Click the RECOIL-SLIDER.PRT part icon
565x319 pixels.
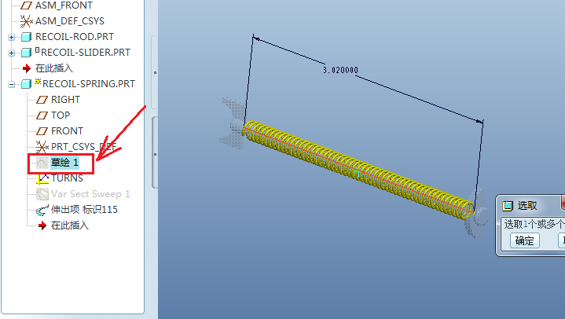click(x=26, y=53)
